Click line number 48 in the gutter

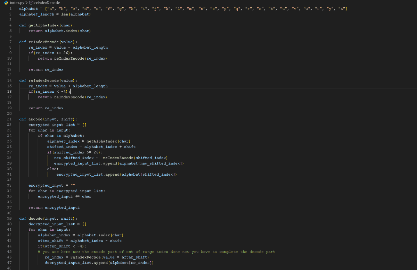coord(10,268)
